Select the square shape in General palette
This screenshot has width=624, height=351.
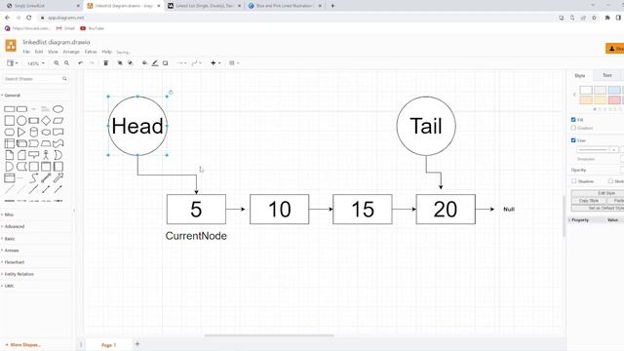(10, 121)
